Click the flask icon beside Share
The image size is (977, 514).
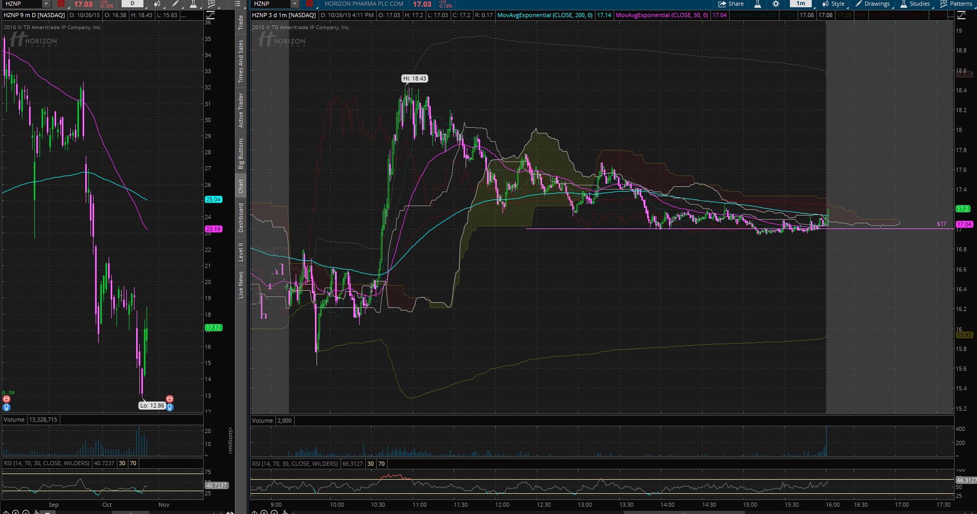tap(758, 4)
